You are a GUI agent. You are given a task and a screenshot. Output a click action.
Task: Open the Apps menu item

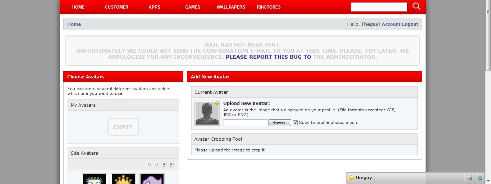pyautogui.click(x=155, y=7)
